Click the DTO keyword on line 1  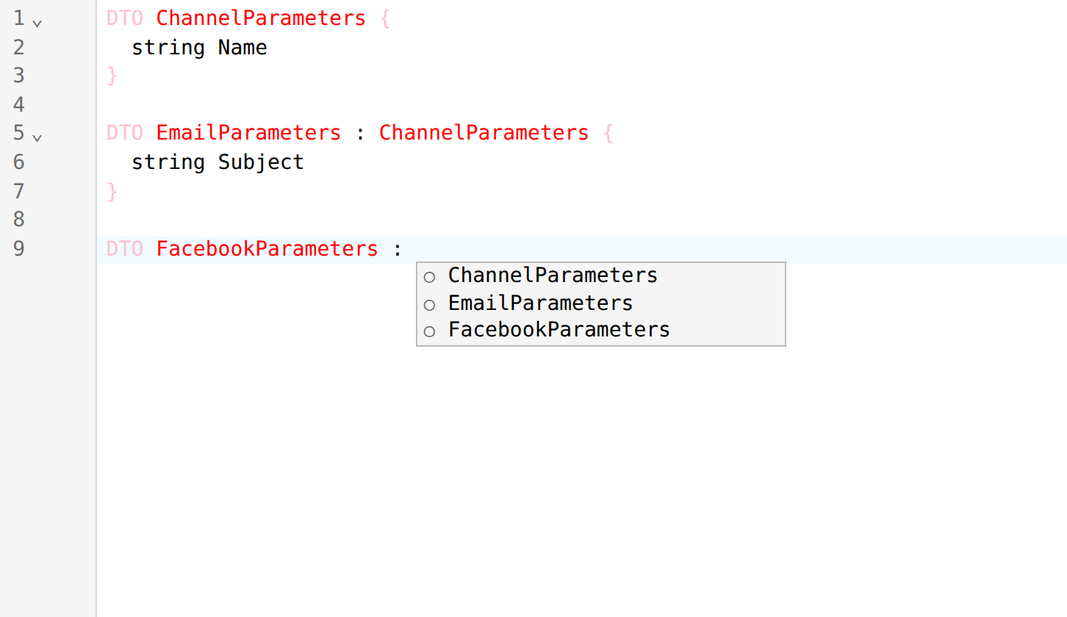(125, 18)
